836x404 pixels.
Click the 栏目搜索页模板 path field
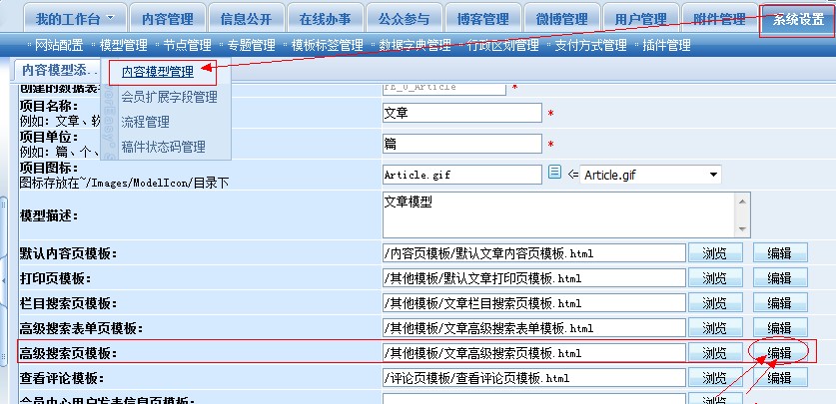click(x=533, y=303)
